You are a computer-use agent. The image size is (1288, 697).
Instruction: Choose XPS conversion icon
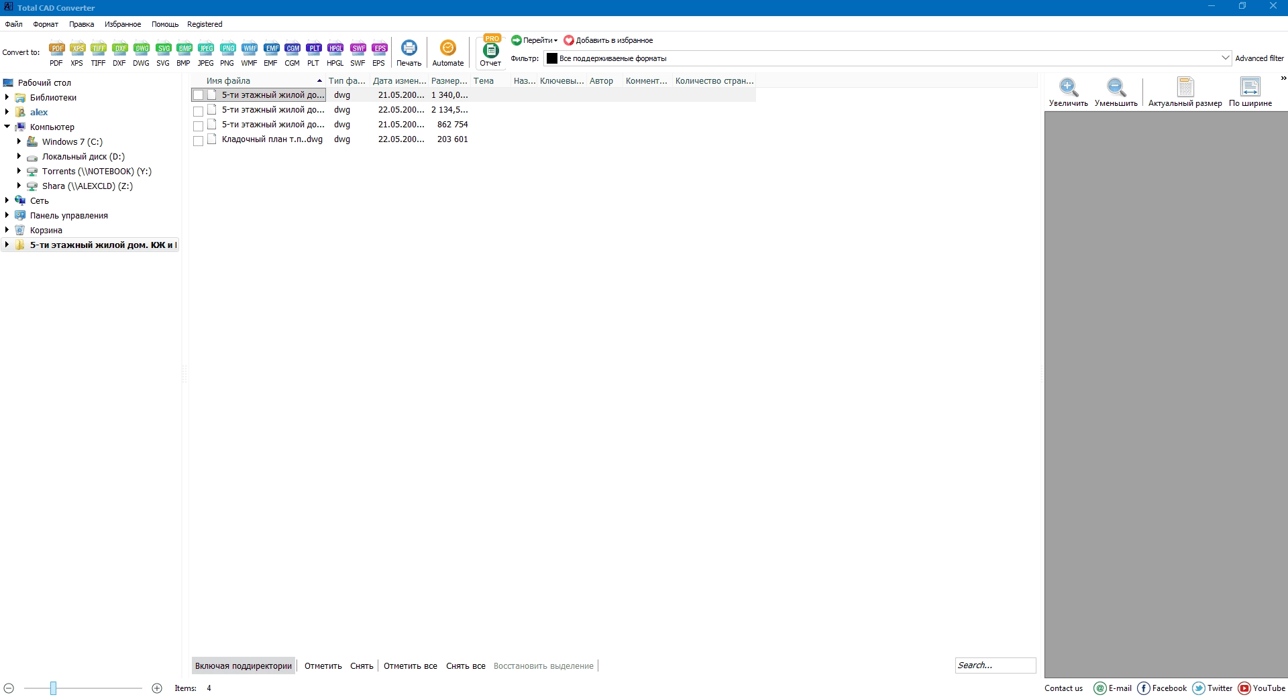tap(77, 54)
